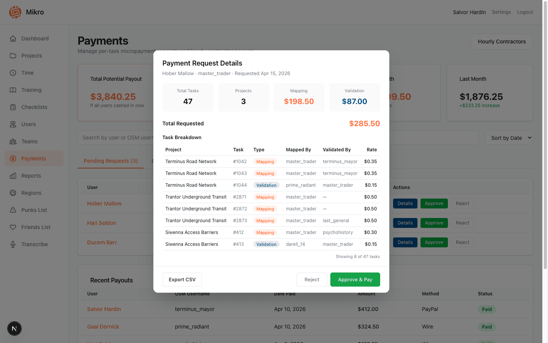
Task: Open Transcribe via the microphone icon
Action: 13,244
